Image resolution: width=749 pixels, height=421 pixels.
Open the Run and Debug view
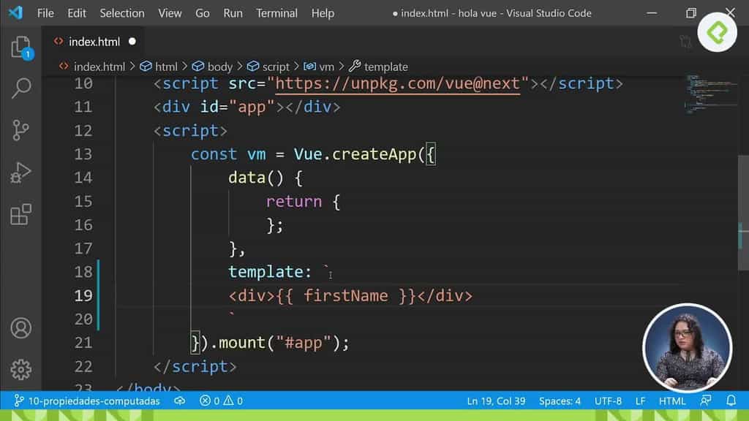coord(21,172)
